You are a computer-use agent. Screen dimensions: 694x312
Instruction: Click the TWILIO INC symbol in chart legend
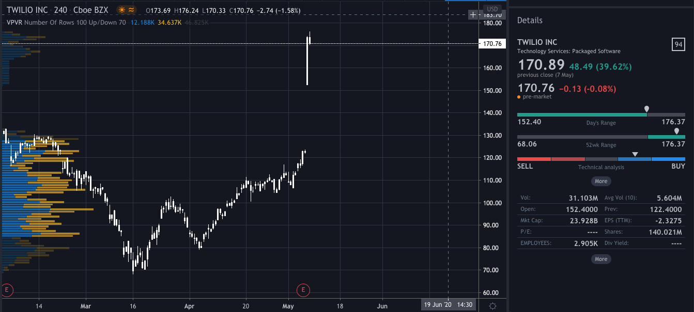point(27,10)
